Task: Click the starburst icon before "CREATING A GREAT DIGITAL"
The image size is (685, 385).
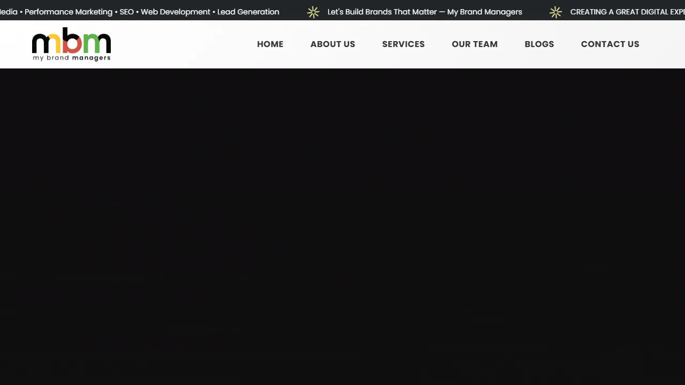Action: point(555,12)
